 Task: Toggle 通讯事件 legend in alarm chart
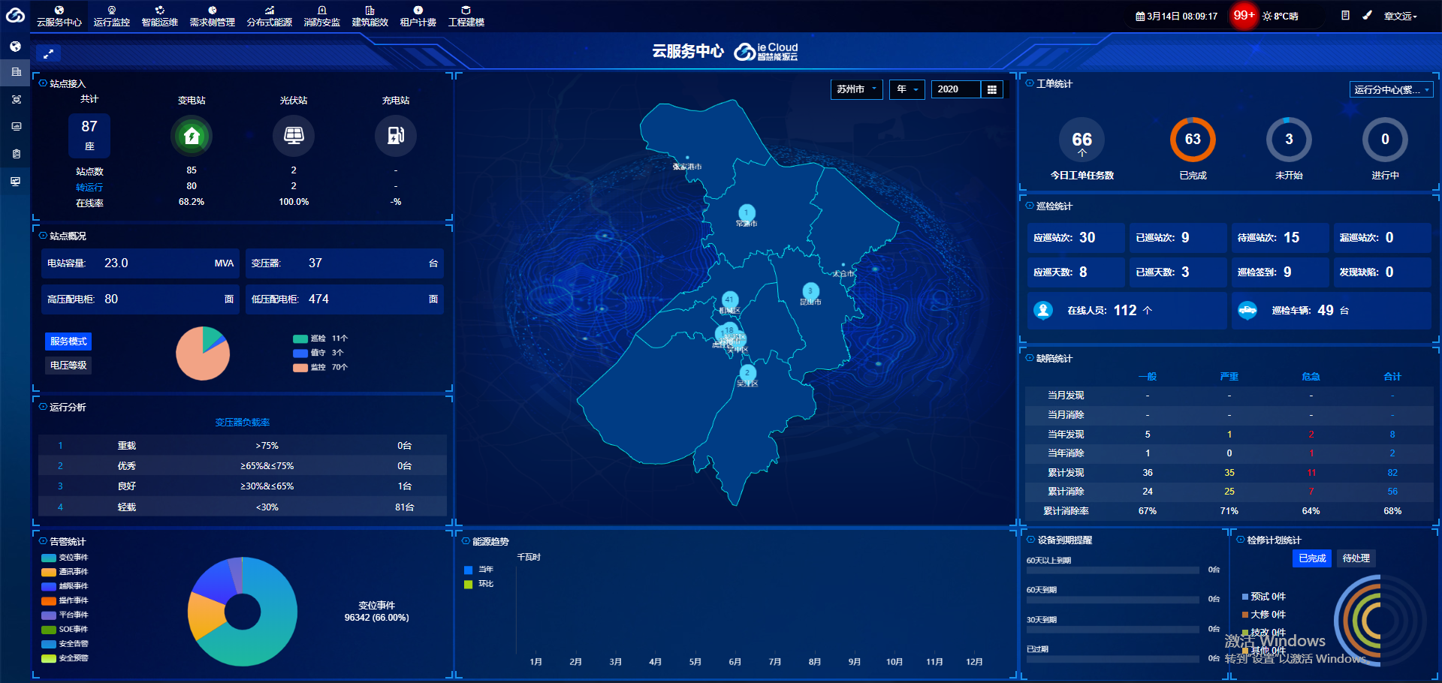65,572
